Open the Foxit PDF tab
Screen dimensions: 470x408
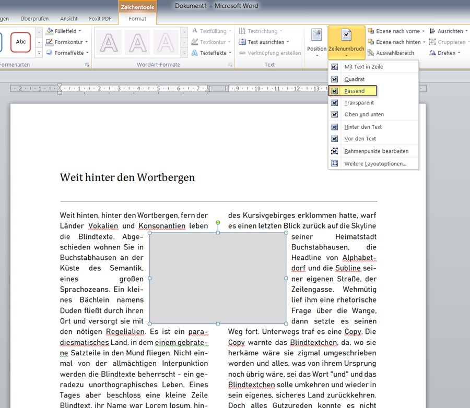[x=100, y=19]
